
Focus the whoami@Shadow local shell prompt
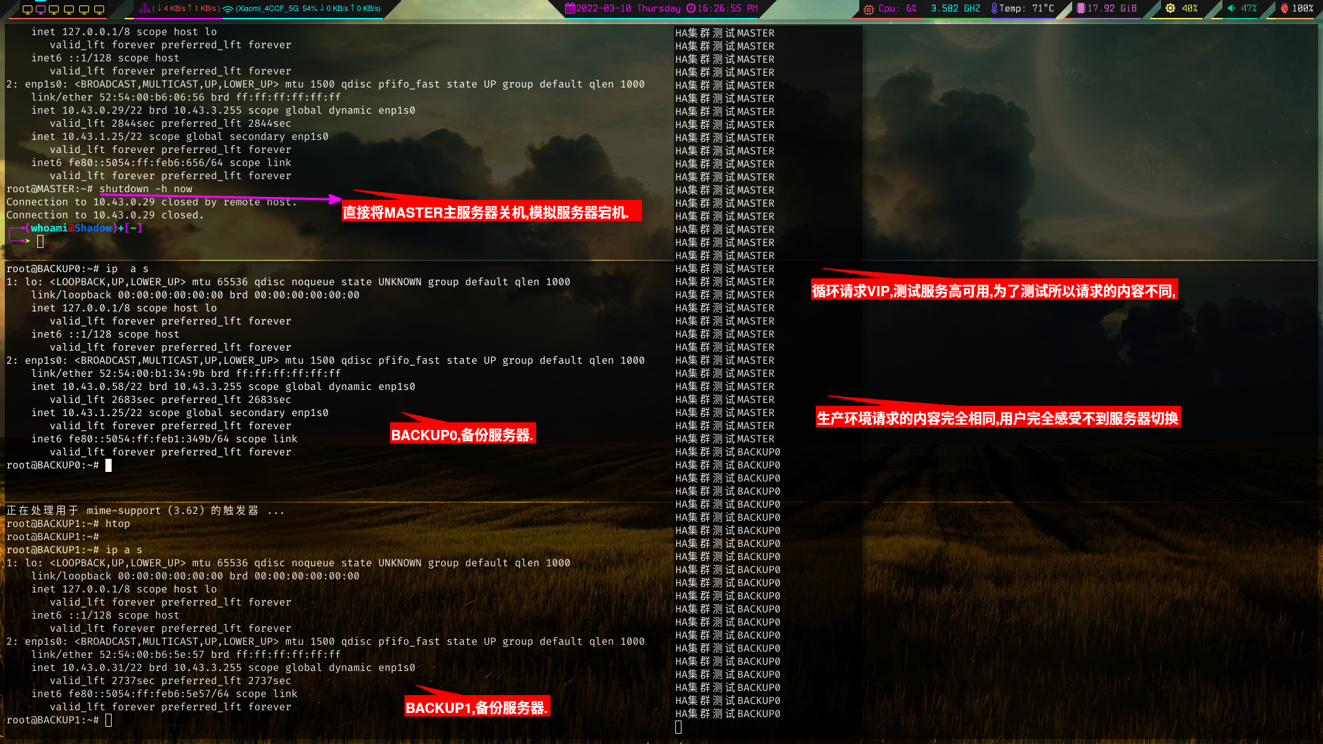point(40,241)
